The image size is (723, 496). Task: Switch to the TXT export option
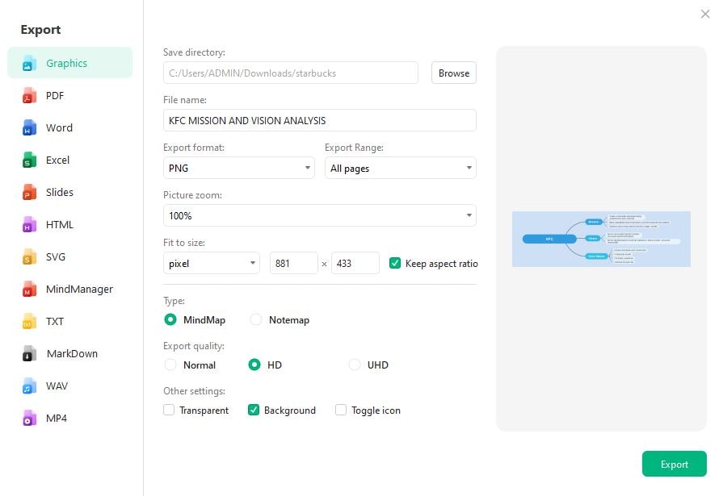point(69,322)
